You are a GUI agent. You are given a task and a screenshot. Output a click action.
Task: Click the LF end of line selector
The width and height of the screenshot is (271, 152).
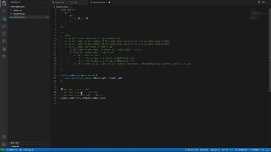click(x=232, y=150)
